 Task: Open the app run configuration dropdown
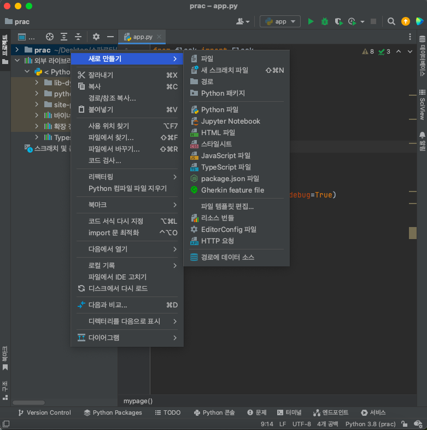[x=280, y=21]
